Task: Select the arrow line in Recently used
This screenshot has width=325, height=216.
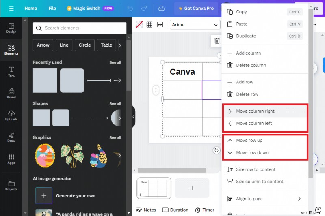Action: pos(117,80)
